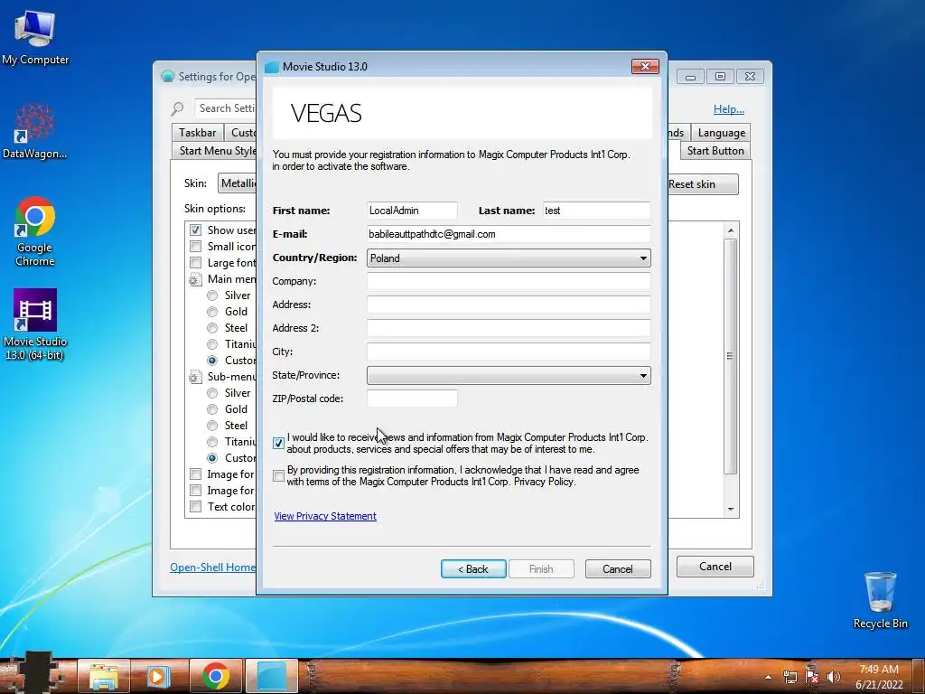This screenshot has height=694, width=925.
Task: Click Reset skin button
Action: tap(702, 184)
